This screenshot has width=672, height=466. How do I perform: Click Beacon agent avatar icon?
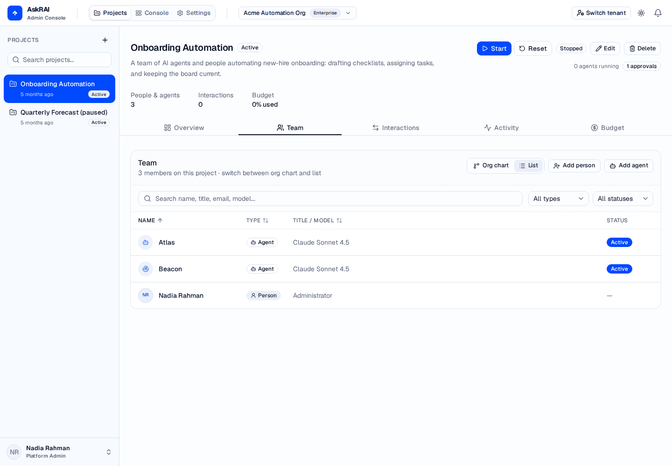(x=146, y=269)
